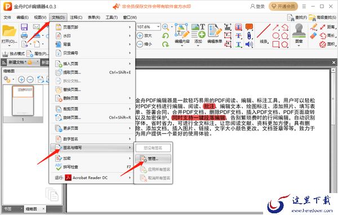Select the strikethrough text tool
Viewport: 338px width, 215px height.
tap(238, 36)
